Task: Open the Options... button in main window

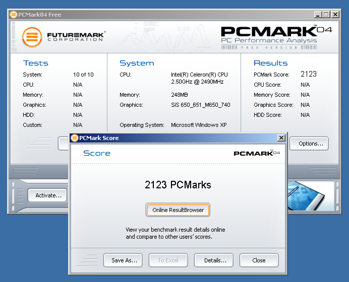Action: tap(309, 144)
